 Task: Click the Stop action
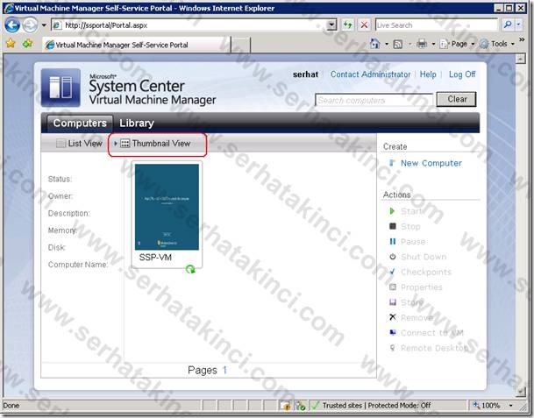(x=410, y=226)
